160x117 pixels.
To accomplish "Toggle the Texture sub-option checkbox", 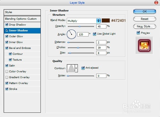I will [x=10, y=60].
